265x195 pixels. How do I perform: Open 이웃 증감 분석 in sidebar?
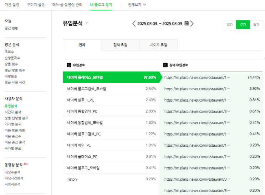coord(15,142)
